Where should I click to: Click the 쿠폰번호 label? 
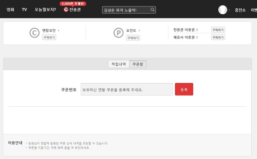(69, 89)
